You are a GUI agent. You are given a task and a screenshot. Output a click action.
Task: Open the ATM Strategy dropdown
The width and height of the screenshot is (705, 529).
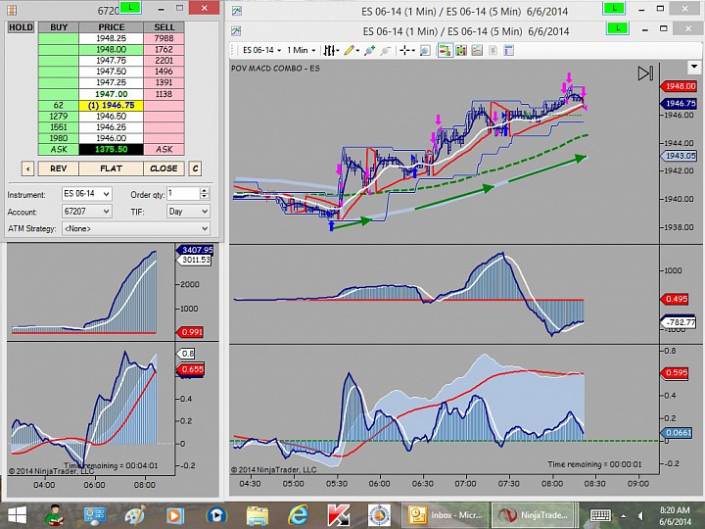136,228
